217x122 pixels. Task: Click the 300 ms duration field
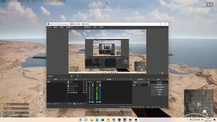pyautogui.click(x=142, y=85)
